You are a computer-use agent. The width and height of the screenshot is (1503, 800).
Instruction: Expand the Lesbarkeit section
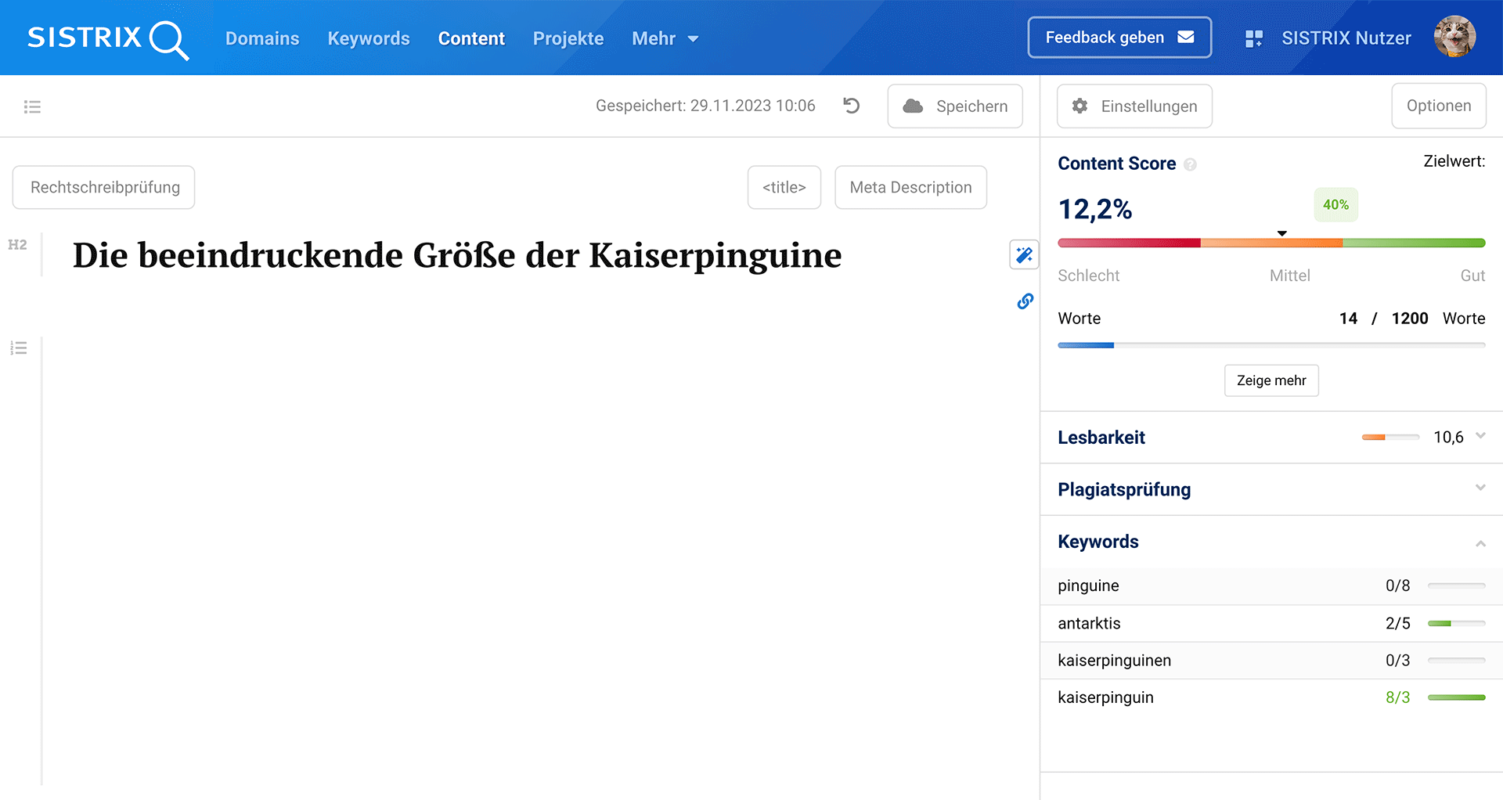[1480, 436]
